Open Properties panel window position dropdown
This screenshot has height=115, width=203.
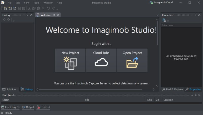[x=192, y=15]
